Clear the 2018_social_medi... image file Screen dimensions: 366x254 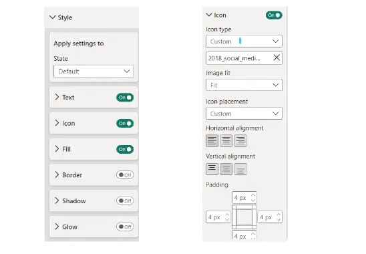click(277, 57)
